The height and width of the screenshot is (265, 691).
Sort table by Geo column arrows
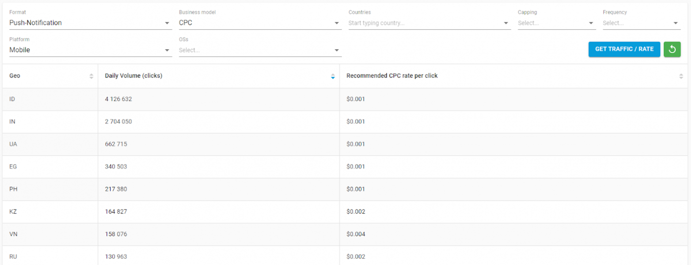[x=91, y=76]
